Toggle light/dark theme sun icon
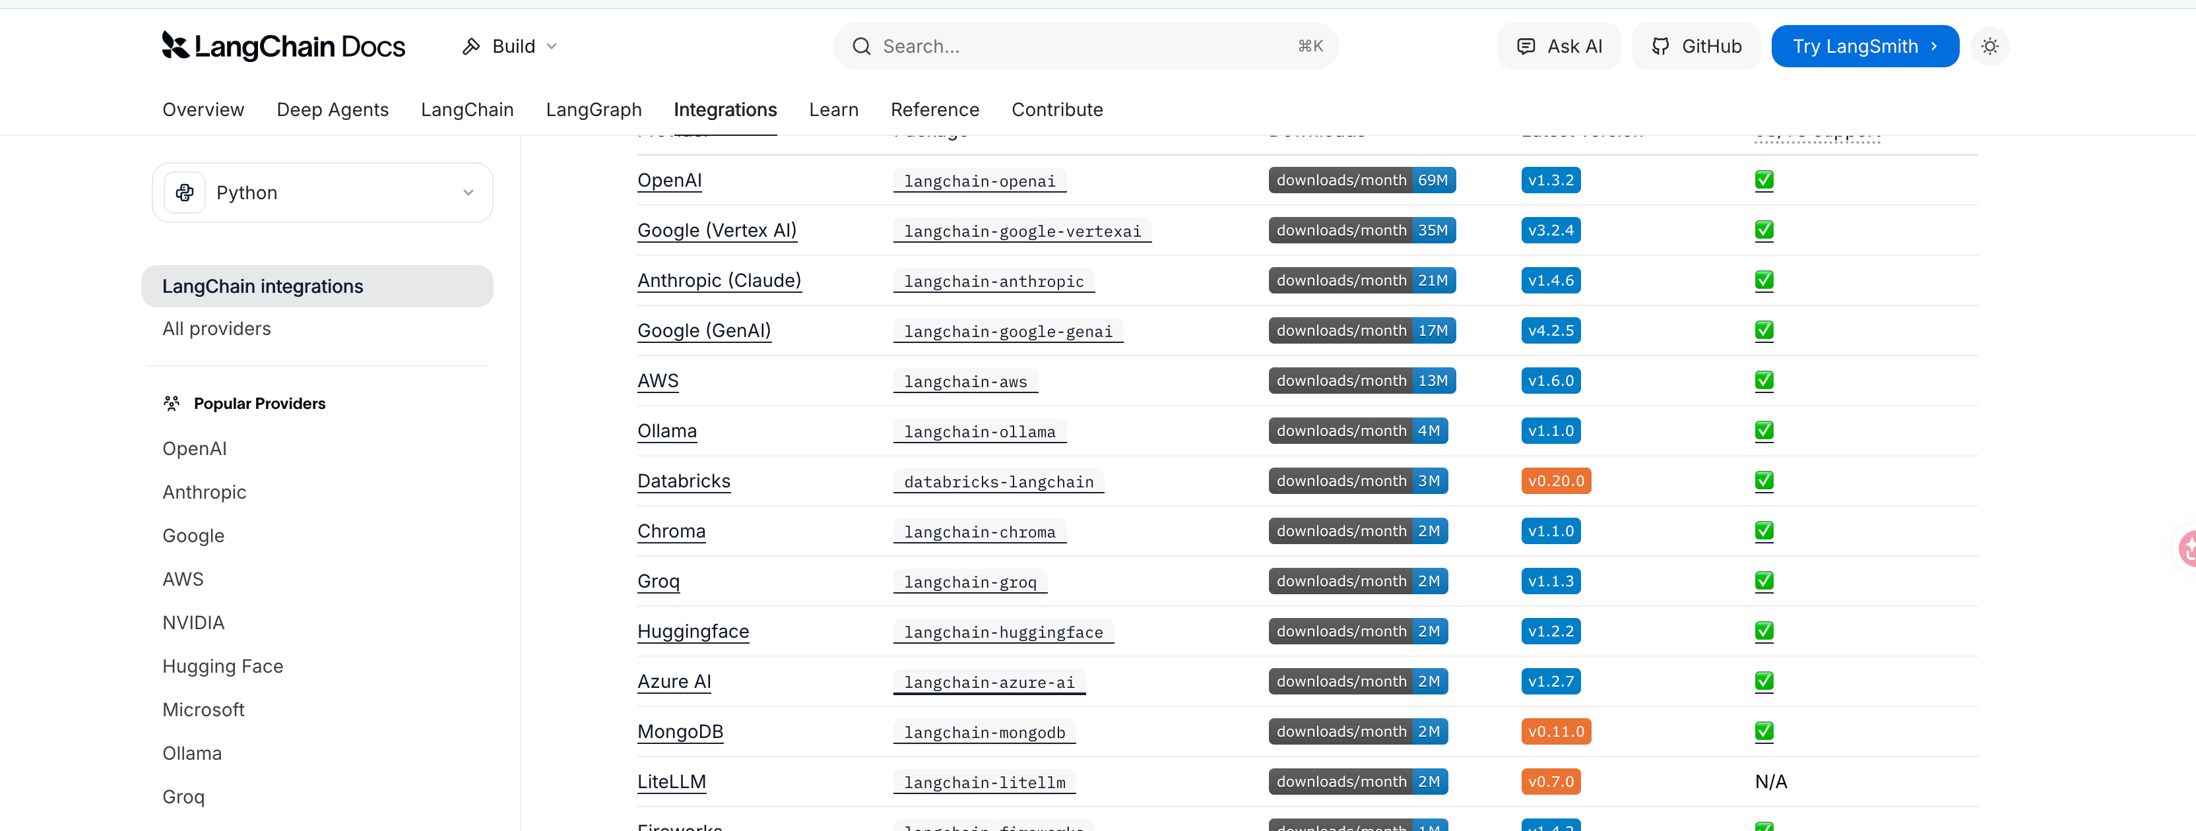Screen dimensions: 2196x831 point(1989,46)
